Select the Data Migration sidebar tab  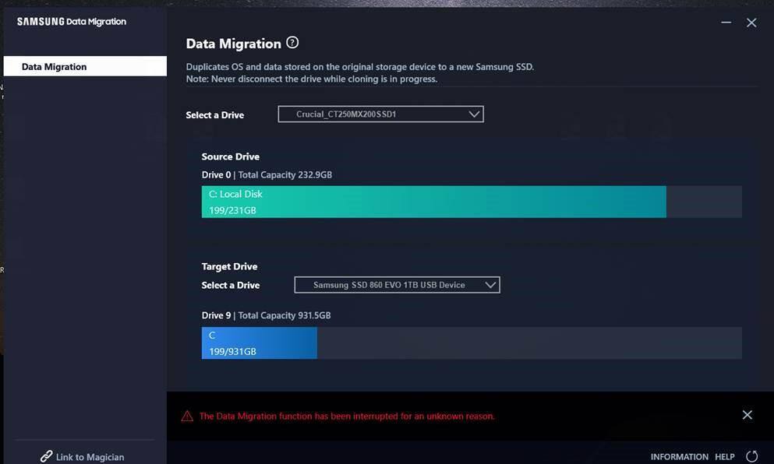pos(84,67)
